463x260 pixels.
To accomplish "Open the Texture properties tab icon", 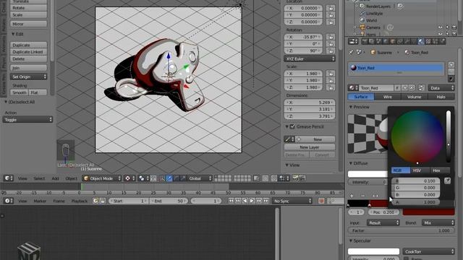I will [x=428, y=41].
